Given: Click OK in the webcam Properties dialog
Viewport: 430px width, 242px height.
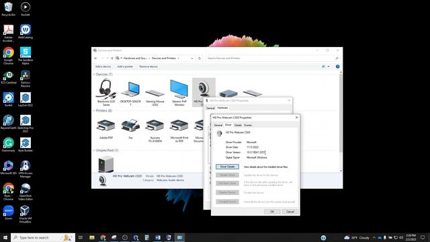Looking at the screenshot, I should click(x=272, y=212).
